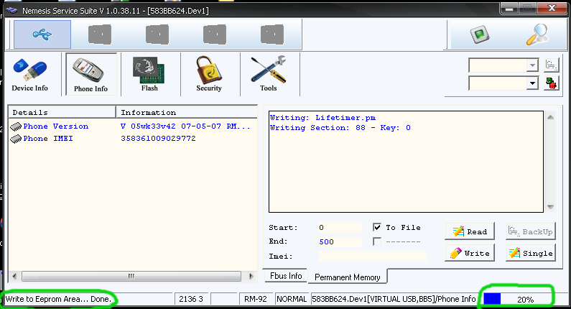The height and width of the screenshot is (309, 571).
Task: Click the chip icon next to Phone IMEI
Action: (16, 139)
